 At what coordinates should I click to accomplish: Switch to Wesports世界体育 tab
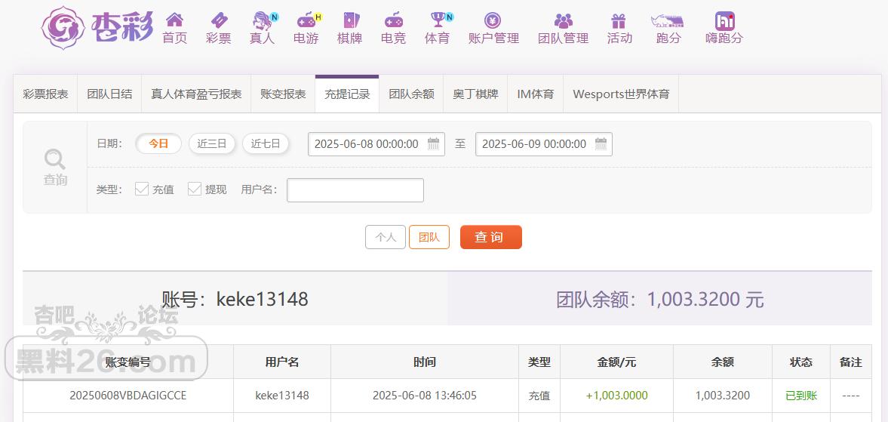(621, 94)
